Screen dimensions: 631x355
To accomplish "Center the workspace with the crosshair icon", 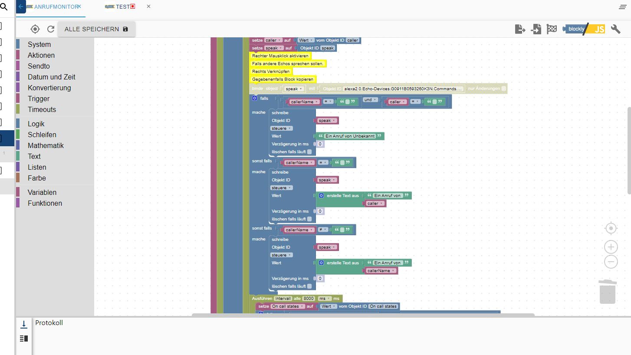I will (611, 228).
